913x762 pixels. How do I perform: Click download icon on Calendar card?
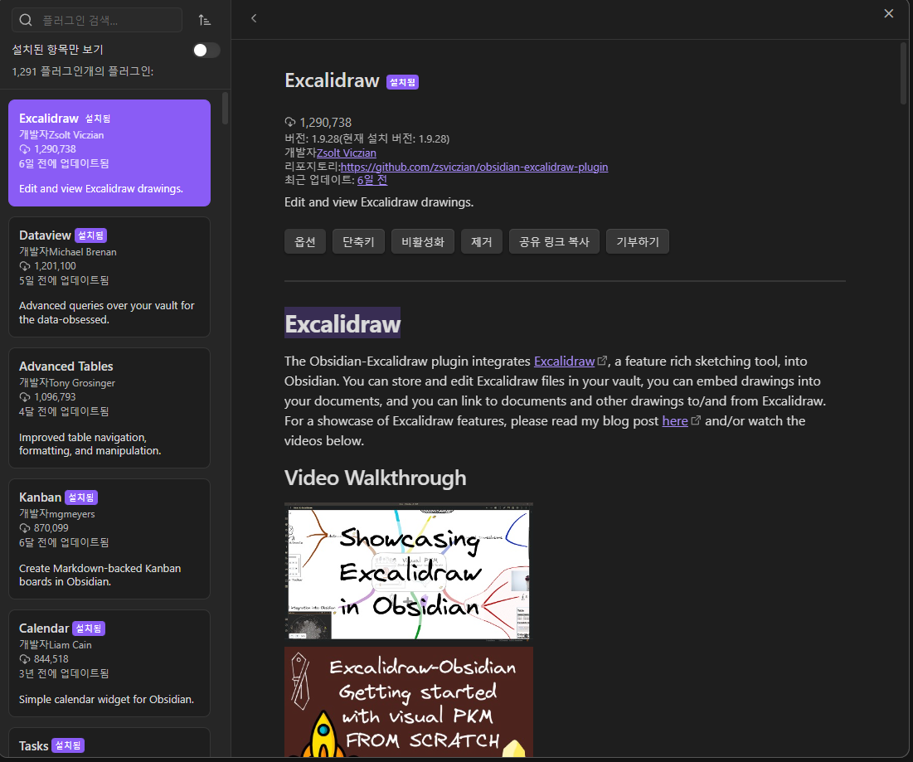click(25, 659)
